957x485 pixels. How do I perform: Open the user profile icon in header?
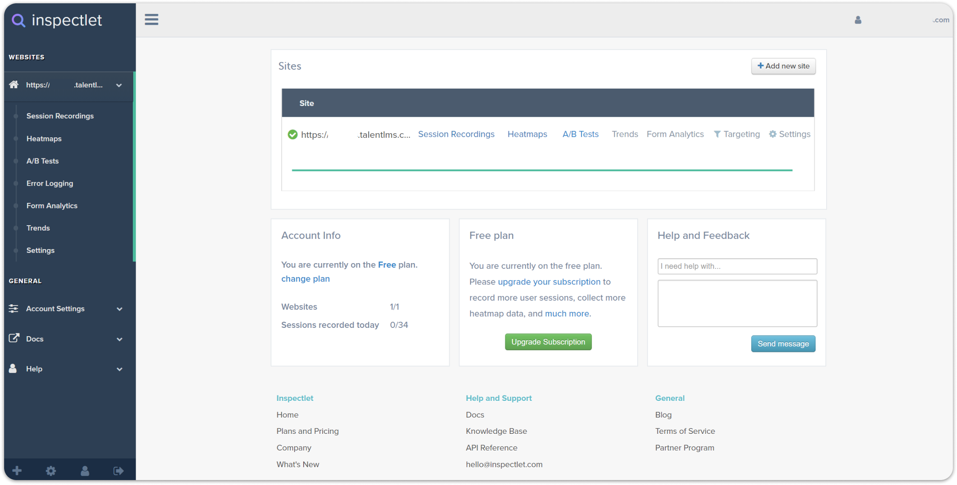click(858, 20)
